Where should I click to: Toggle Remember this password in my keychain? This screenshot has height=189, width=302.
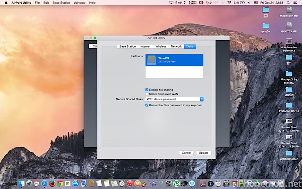(147, 105)
